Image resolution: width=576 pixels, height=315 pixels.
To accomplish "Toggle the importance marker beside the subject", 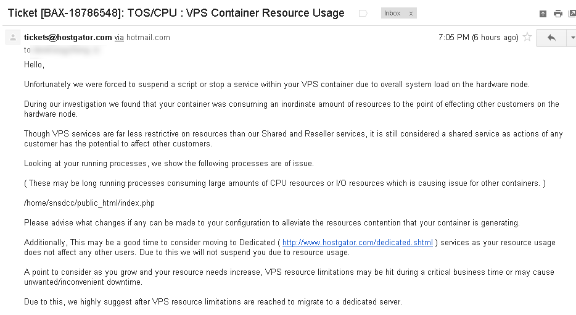I will click(x=363, y=14).
